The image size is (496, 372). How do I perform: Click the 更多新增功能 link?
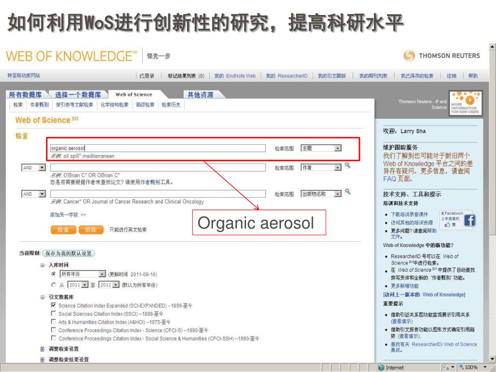(404, 286)
